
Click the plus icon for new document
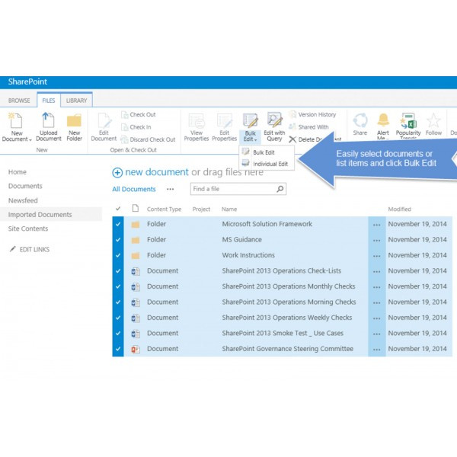(117, 173)
